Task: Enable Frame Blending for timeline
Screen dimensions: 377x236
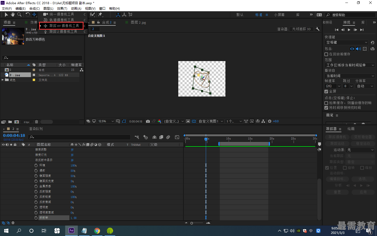Action: pyautogui.click(x=161, y=137)
